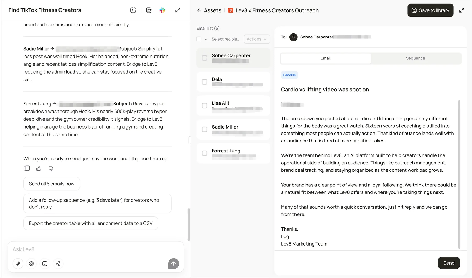Give thumbs down to the response
The height and width of the screenshot is (278, 472).
51,168
